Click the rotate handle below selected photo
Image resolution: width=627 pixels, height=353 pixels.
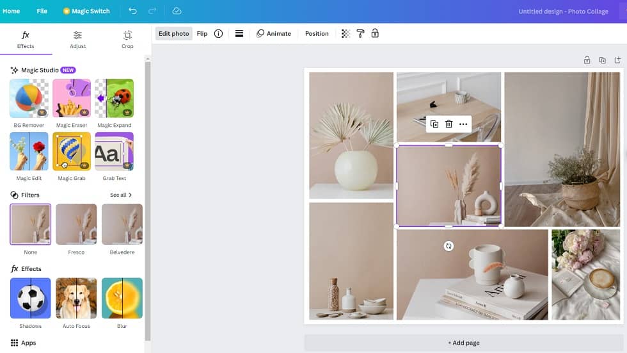448,246
